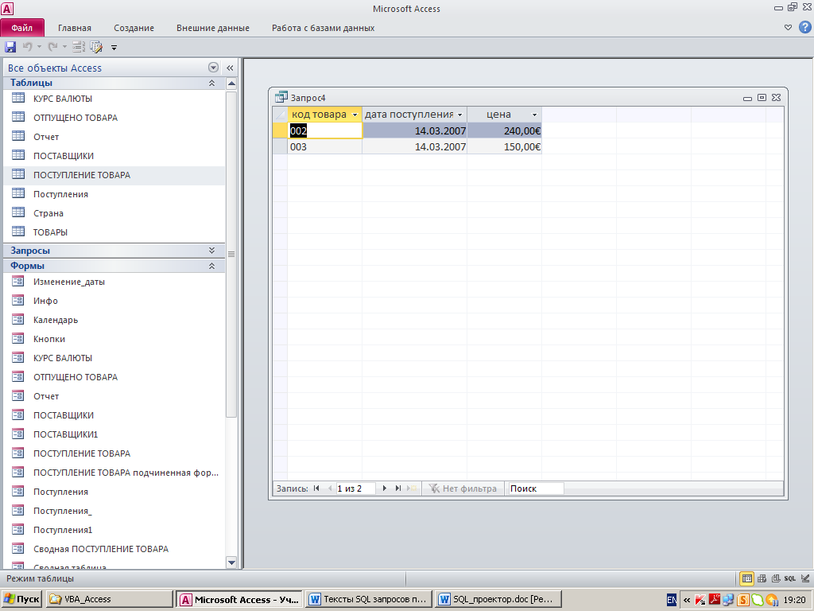Open the Внешние данные ribbon tab
Viewport: 814px width, 611px height.
[x=213, y=28]
